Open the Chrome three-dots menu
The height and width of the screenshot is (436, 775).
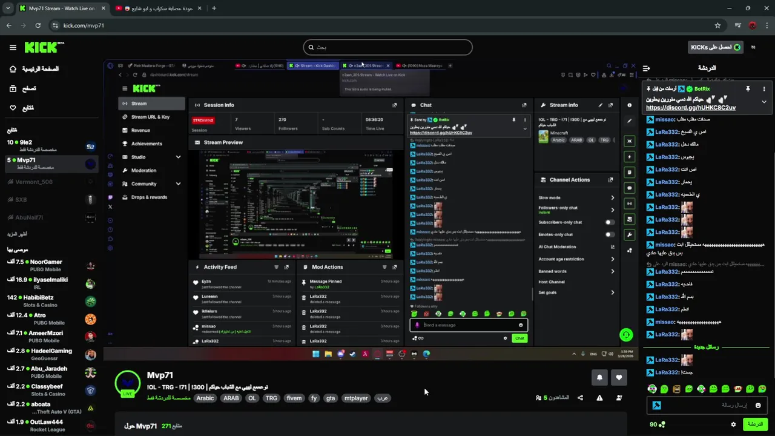point(766,25)
